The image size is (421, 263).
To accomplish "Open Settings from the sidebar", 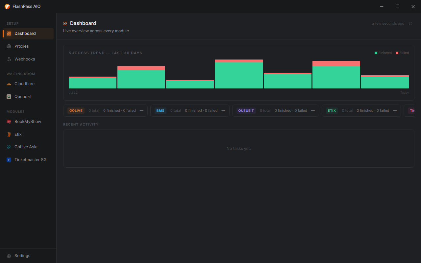I will [28, 256].
